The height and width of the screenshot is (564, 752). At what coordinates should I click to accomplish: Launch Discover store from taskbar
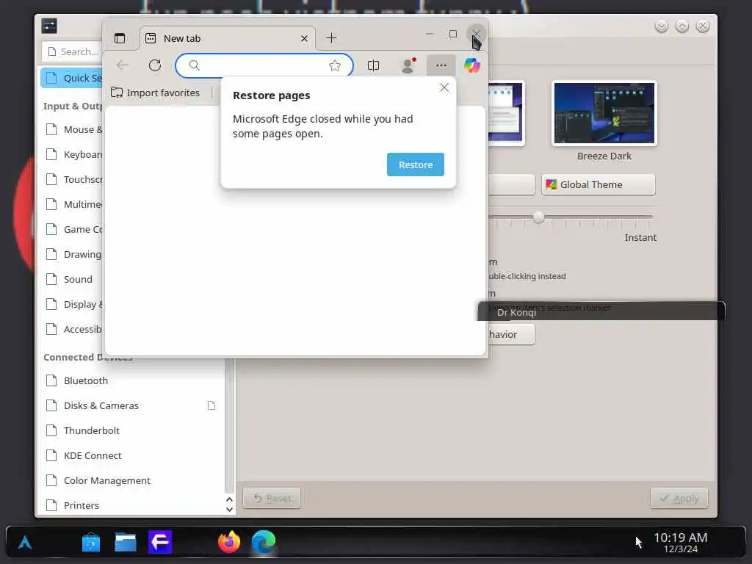(x=90, y=543)
